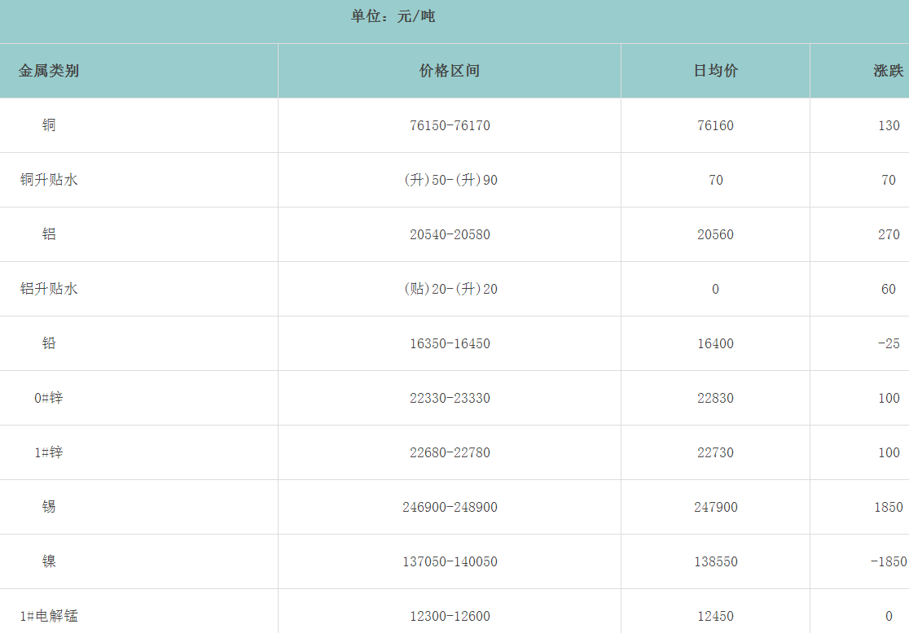Click the 铜升贴水 row label
The height and width of the screenshot is (633, 909).
click(x=49, y=180)
